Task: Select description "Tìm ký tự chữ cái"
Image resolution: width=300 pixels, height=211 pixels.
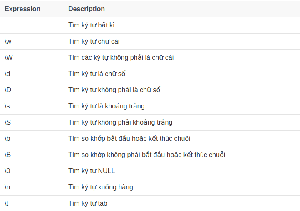Action: 94,42
